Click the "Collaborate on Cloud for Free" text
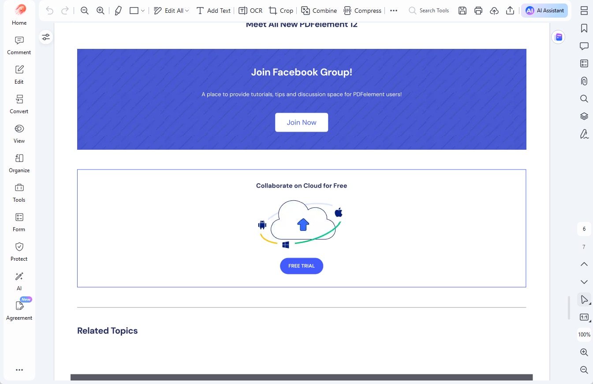Viewport: 593px width, 384px height. pos(302,186)
